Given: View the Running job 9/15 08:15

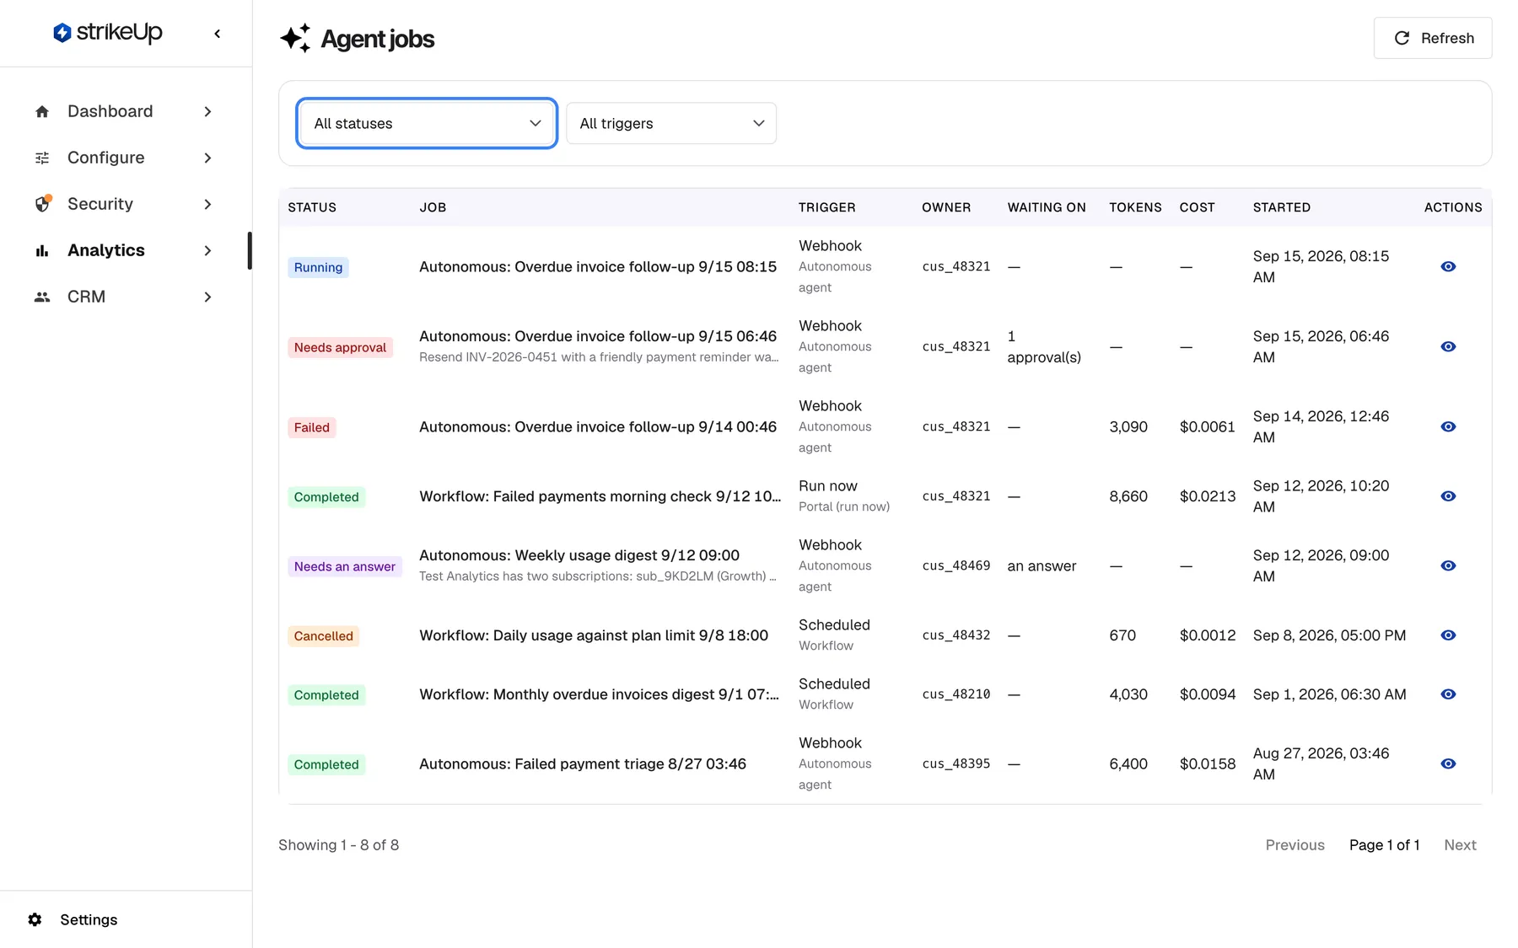Looking at the screenshot, I should pyautogui.click(x=1448, y=266).
